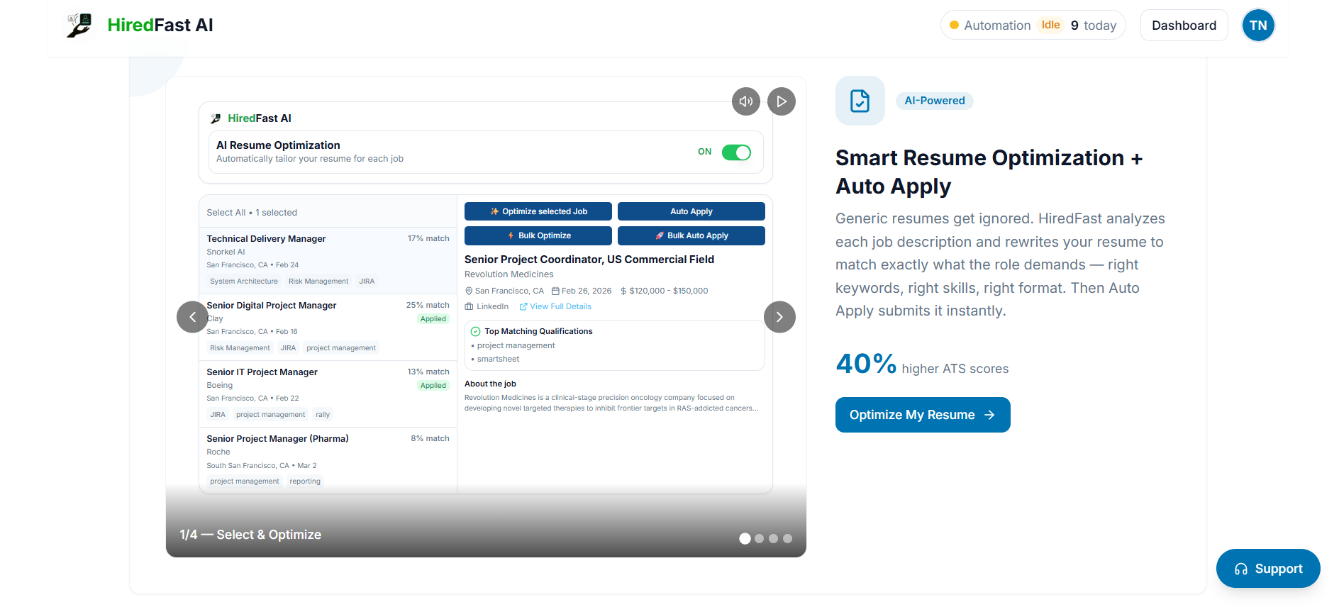The image size is (1339, 607).
Task: Click Optimize My Resume button
Action: click(x=923, y=415)
